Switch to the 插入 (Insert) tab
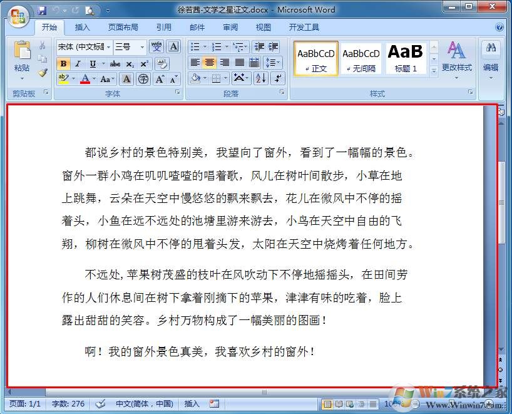The height and width of the screenshot is (414, 512). click(x=82, y=27)
